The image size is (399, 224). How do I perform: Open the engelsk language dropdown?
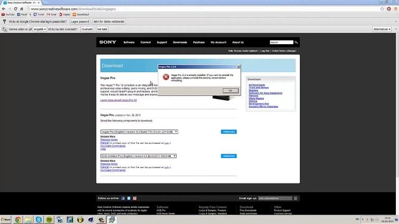(x=40, y=29)
